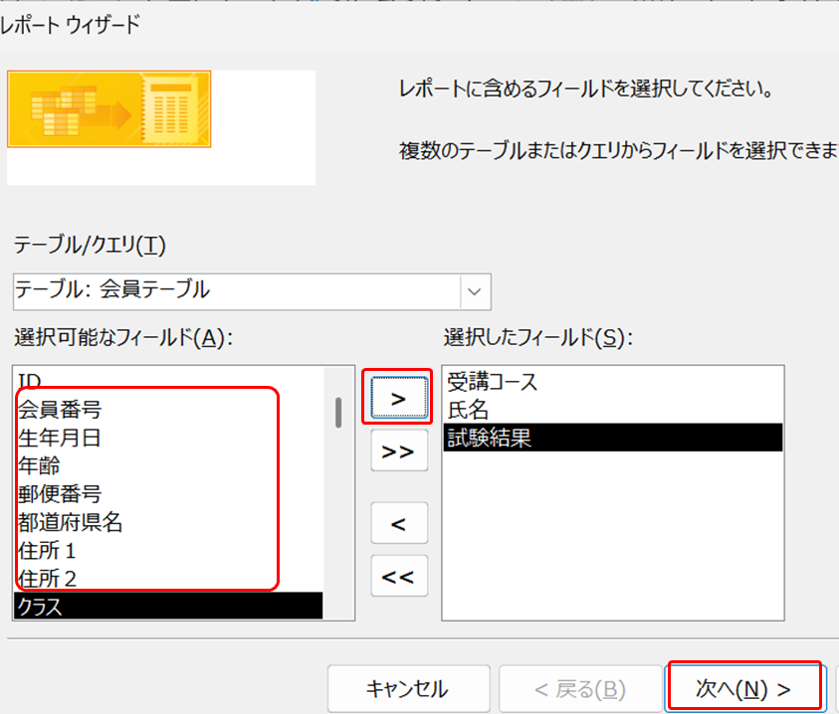Select 会員番号 in available fields list

(x=59, y=409)
